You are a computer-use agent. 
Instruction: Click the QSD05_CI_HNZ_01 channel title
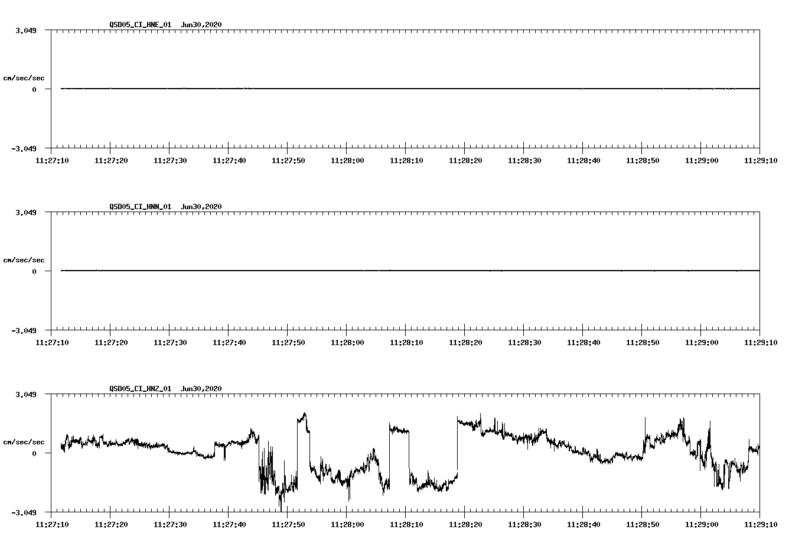click(141, 389)
